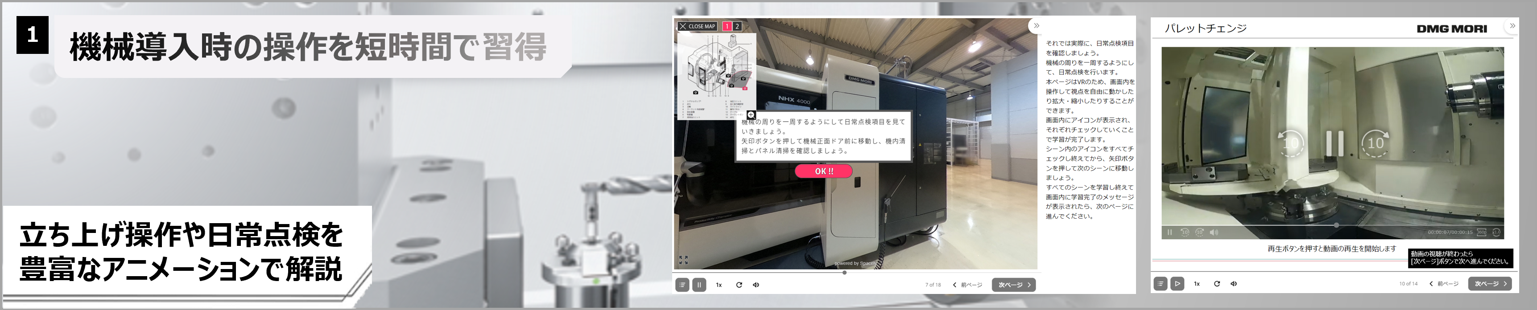
Task: Click the '7 of 18' page counter
Action: [x=933, y=285]
